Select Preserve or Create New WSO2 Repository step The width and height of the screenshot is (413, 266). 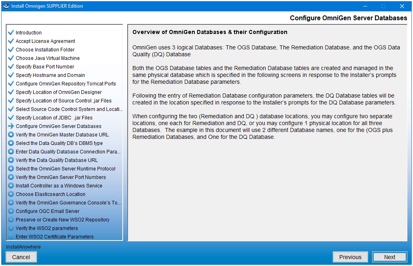coord(62,220)
